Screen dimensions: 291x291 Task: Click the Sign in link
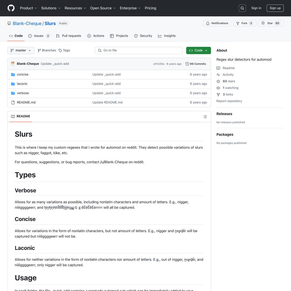256,8
